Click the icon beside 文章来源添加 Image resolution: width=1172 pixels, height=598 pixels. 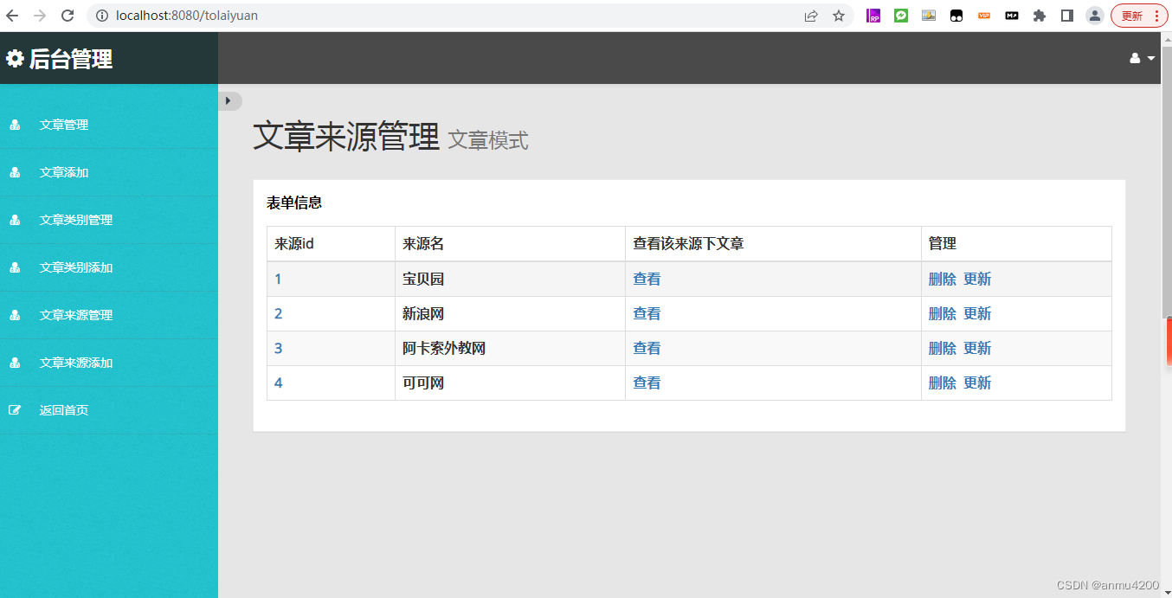(x=15, y=363)
